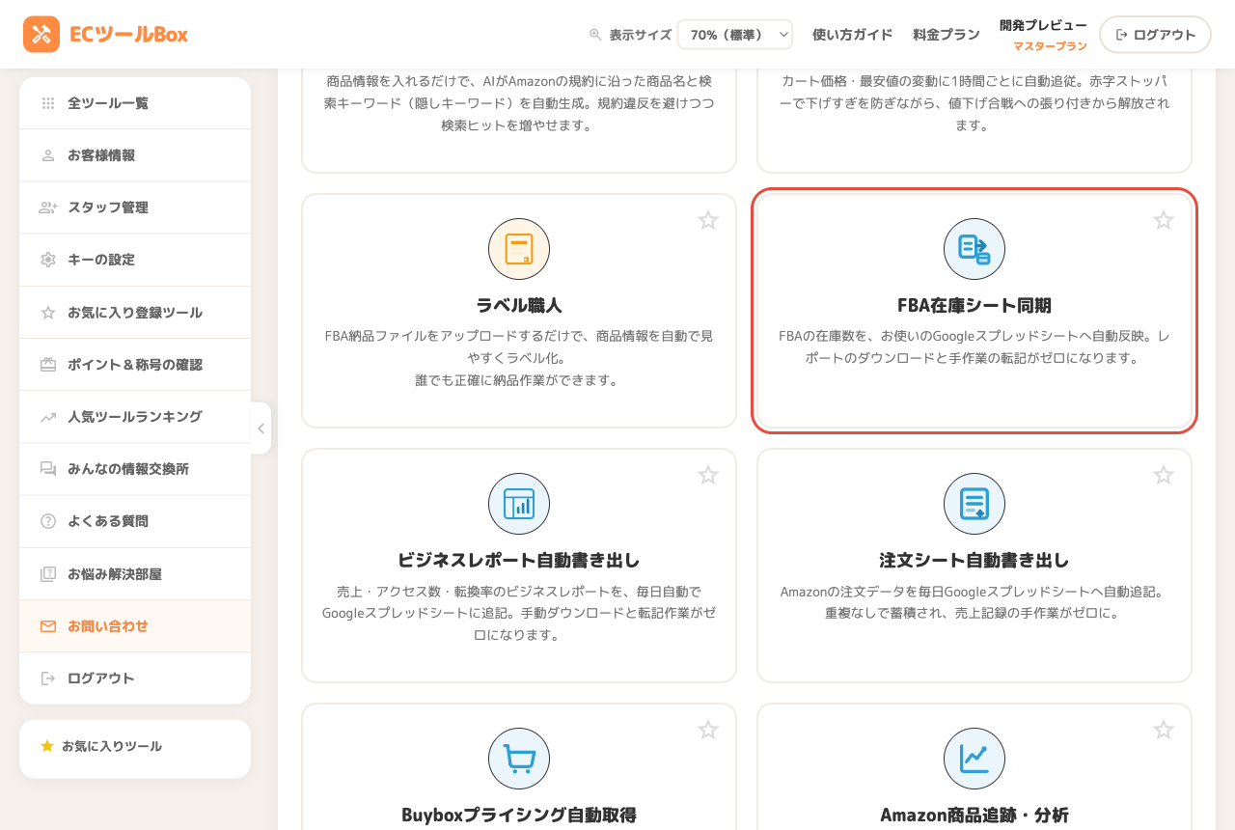The width and height of the screenshot is (1235, 830).
Task: Click the 表示サイズ magnifier icon
Action: pos(595,35)
